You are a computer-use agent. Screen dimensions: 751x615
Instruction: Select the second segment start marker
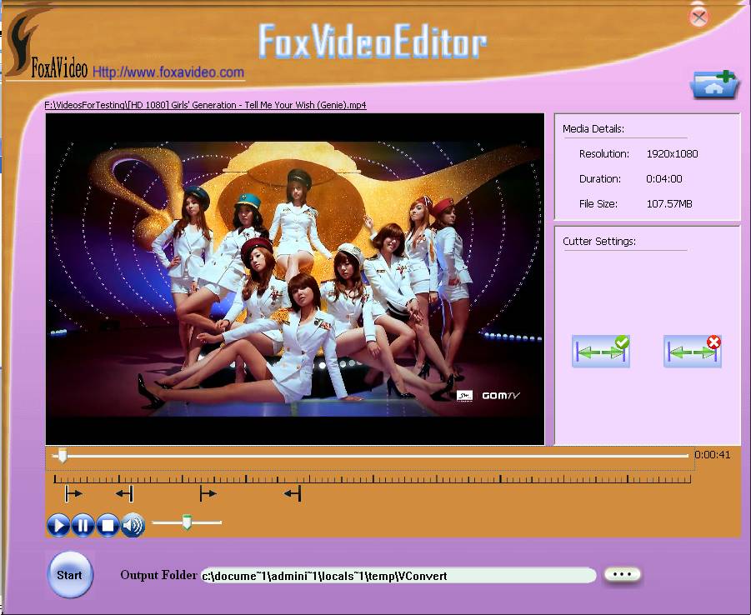pos(208,493)
